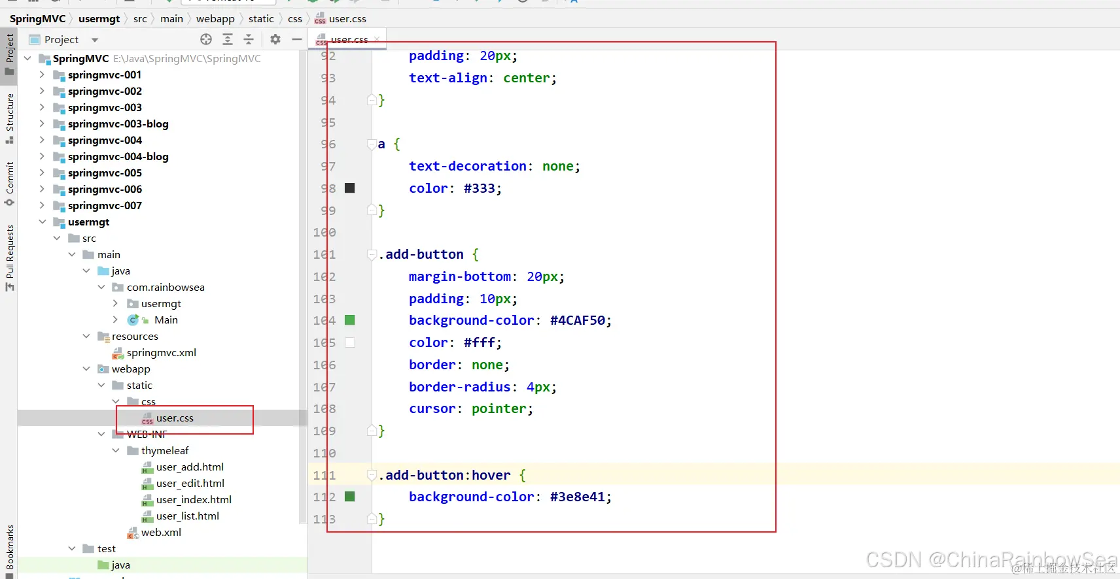Hide the Project panel with minus icon
This screenshot has width=1120, height=579.
[296, 39]
